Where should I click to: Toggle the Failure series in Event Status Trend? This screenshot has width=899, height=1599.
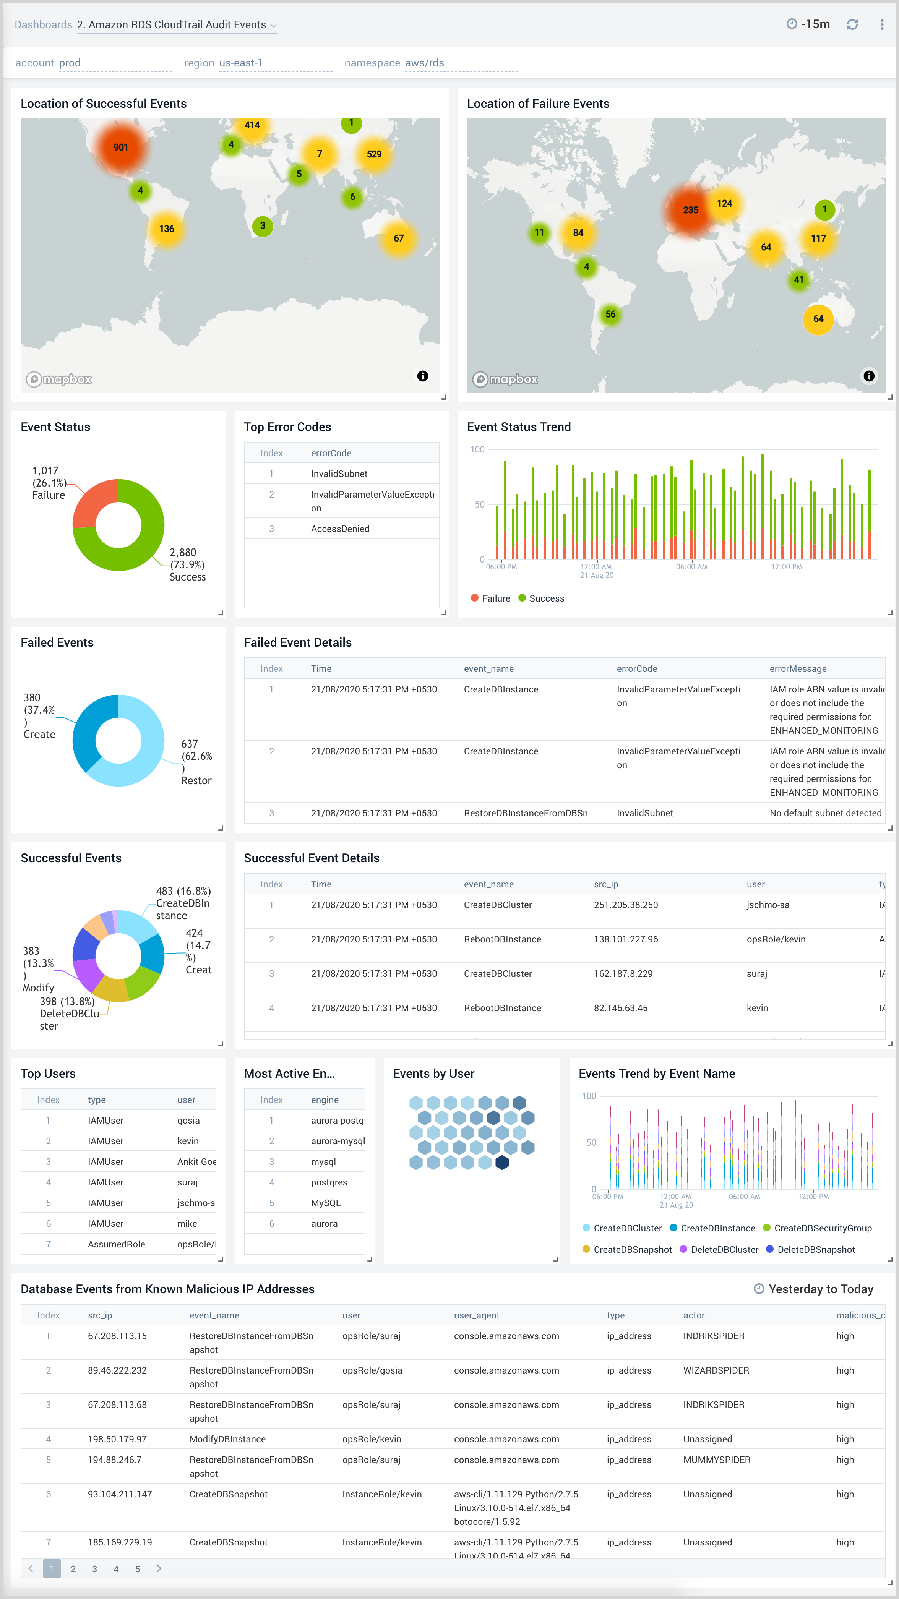490,598
